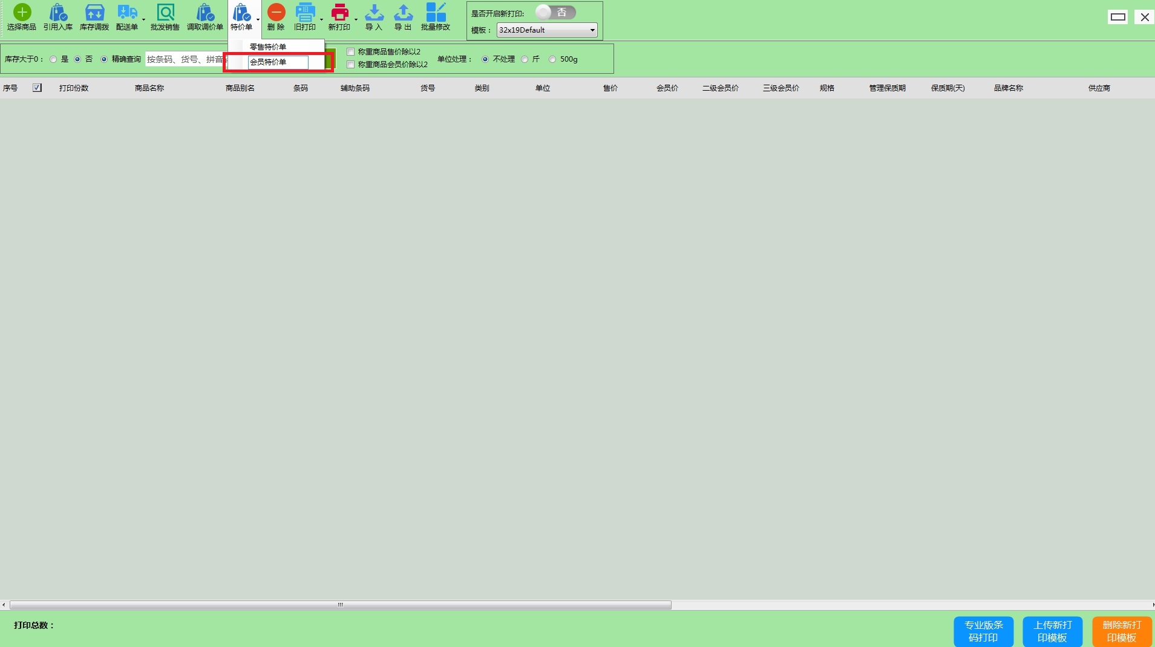
Task: Toggle the 是否开启新打印 switch
Action: tap(555, 13)
